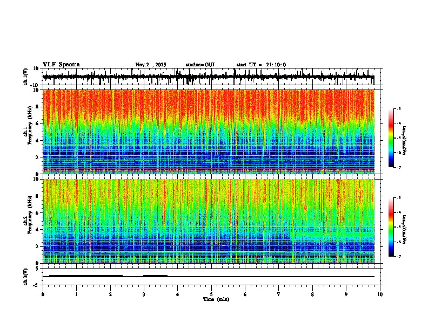Click the 'VLF Spectra' title text

click(x=61, y=65)
